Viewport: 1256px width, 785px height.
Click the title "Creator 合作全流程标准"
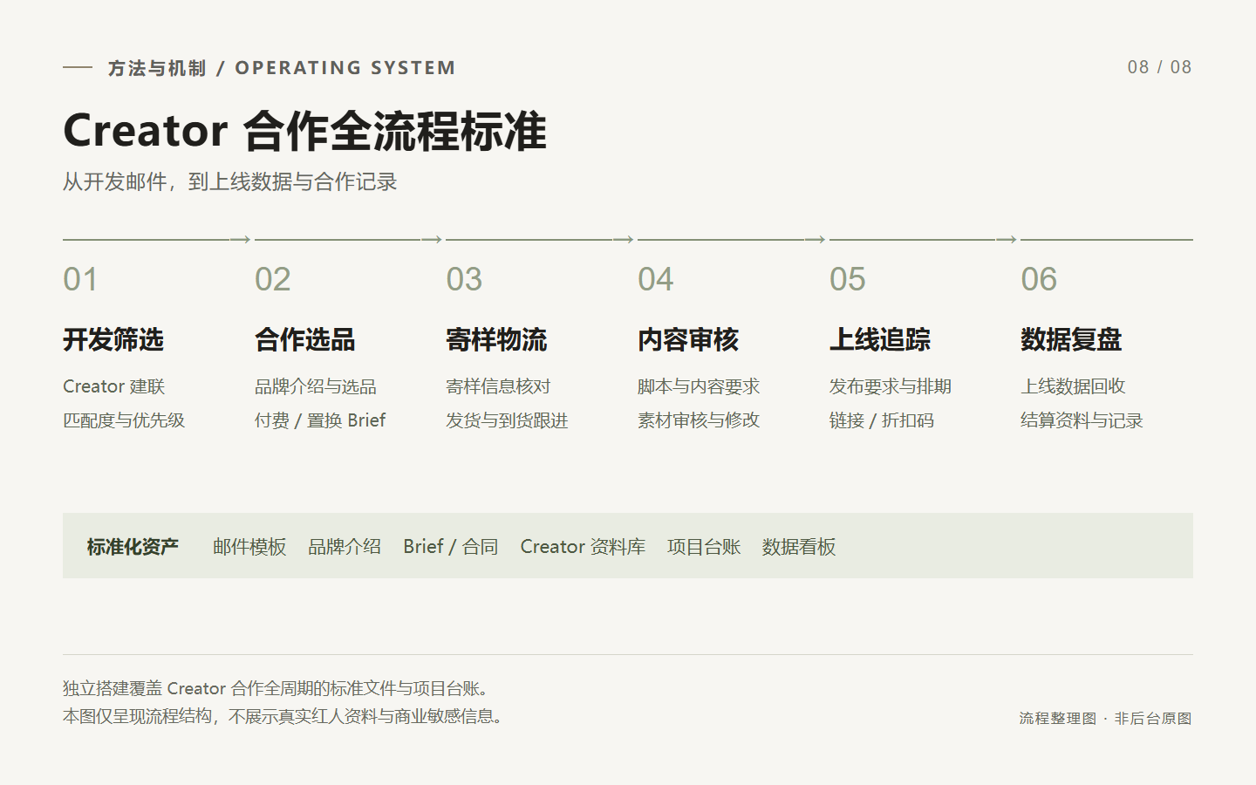304,131
